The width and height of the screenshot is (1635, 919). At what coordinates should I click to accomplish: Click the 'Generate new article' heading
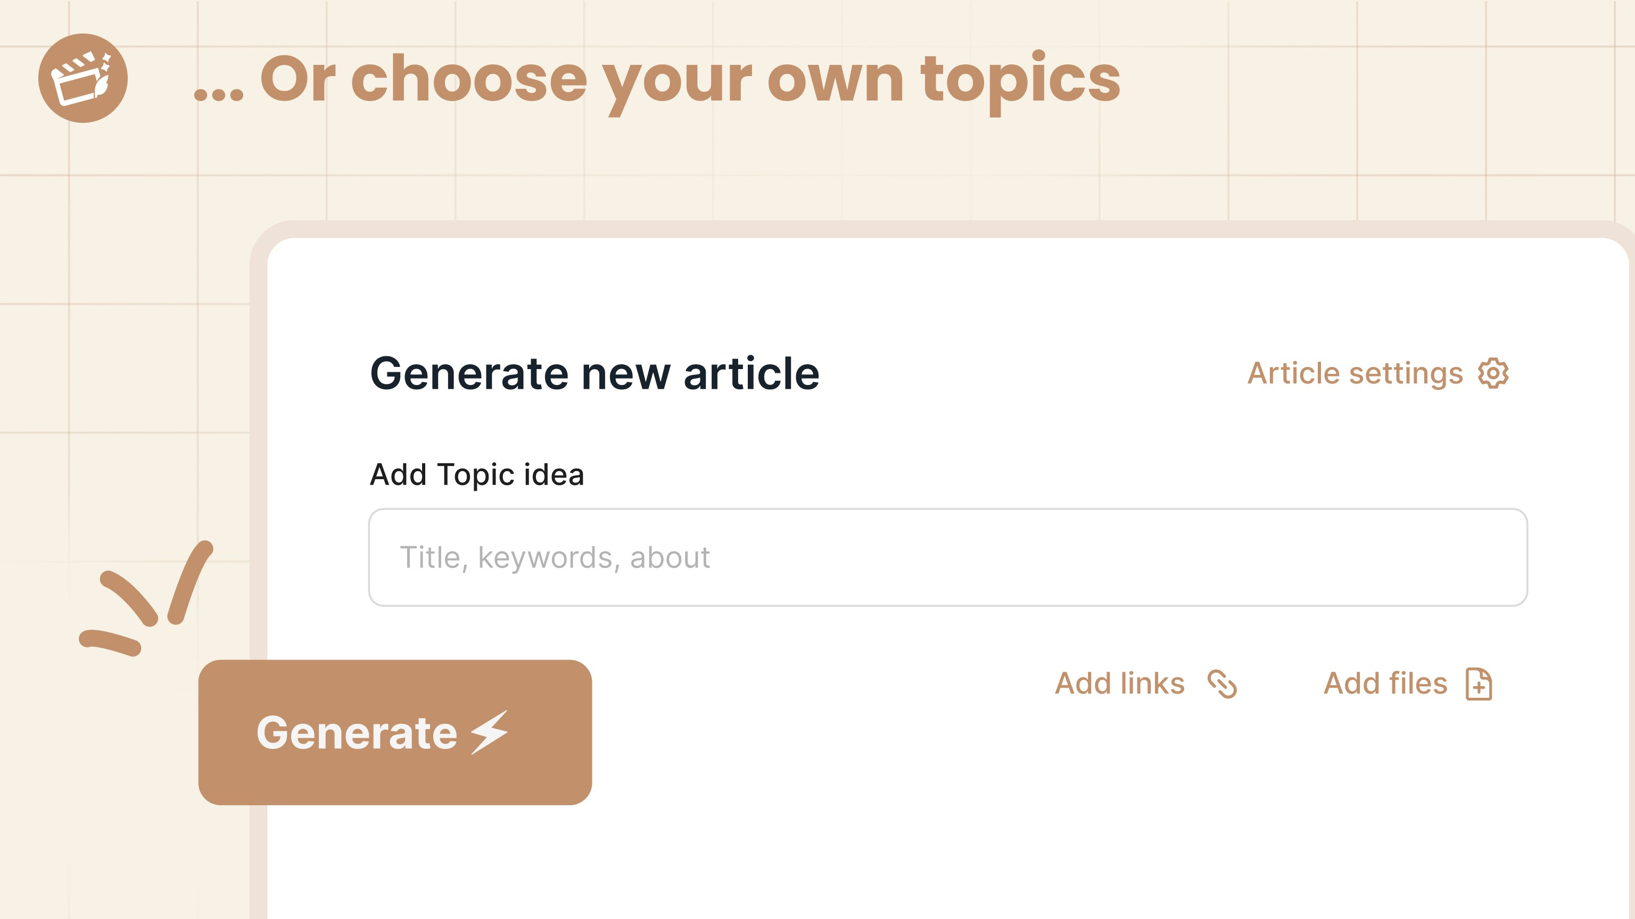point(594,373)
